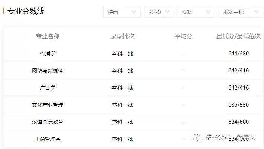
Task: Click the chevron arrow beside 本科一批 selector
Action: (x=256, y=12)
